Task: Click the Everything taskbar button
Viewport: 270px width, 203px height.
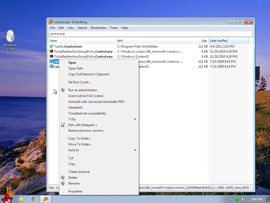Action: (x=46, y=199)
